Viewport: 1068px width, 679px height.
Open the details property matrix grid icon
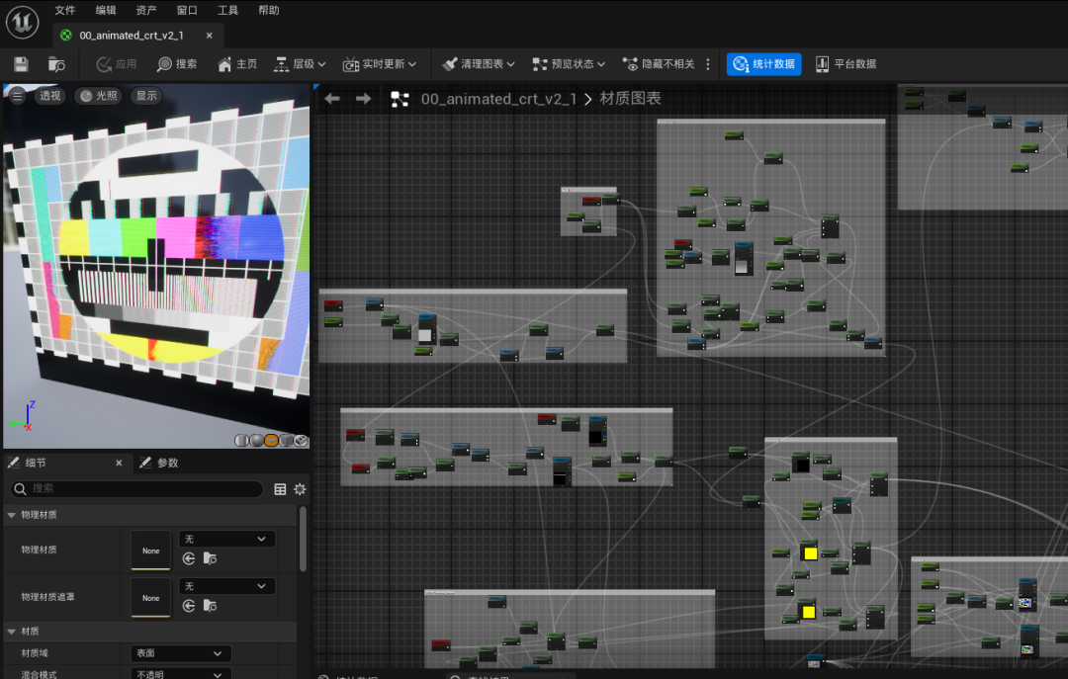point(280,489)
